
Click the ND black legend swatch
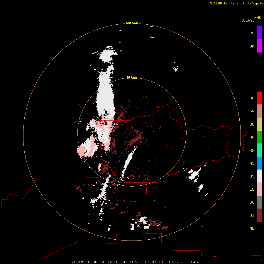(x=259, y=228)
